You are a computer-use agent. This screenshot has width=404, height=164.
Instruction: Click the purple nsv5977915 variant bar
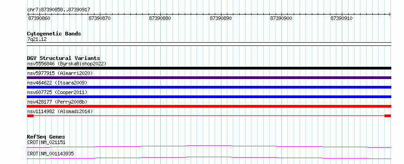coord(209,78)
